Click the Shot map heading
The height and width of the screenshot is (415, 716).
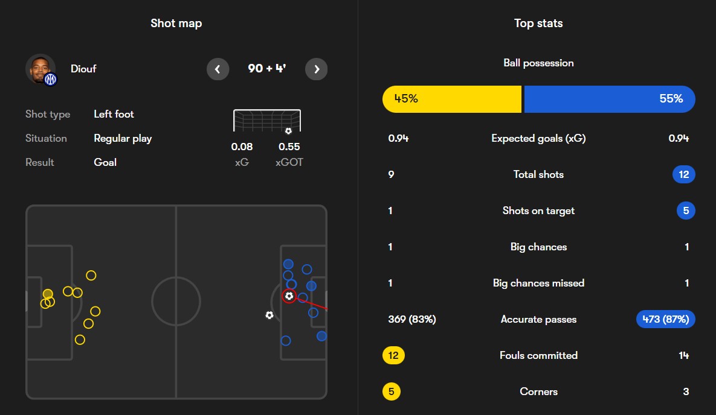(176, 24)
